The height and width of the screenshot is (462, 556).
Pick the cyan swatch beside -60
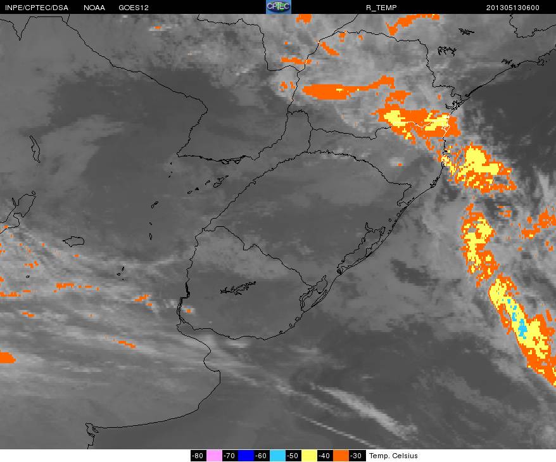(x=277, y=456)
